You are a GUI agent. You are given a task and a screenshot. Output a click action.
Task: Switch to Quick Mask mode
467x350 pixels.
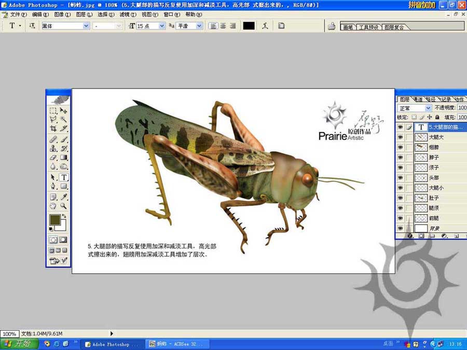(63, 240)
